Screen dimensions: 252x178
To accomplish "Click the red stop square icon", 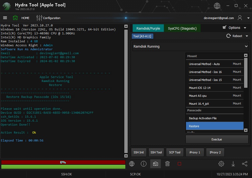I will coord(179,164).
